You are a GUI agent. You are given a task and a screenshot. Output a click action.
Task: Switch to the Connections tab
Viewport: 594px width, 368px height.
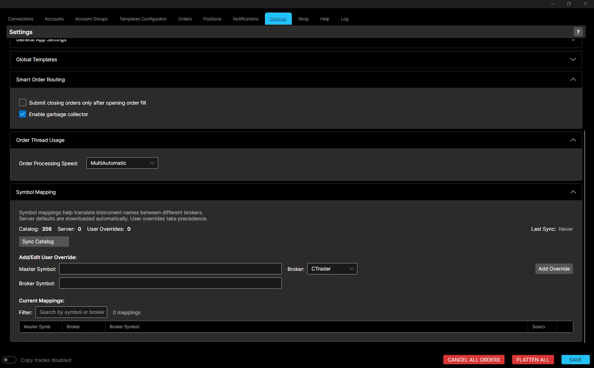[x=20, y=19]
